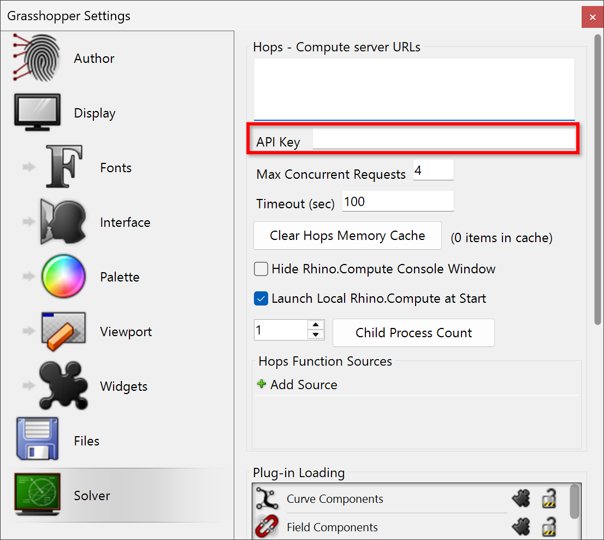Expand the Fonts category arrow
The width and height of the screenshot is (604, 540).
click(x=28, y=168)
